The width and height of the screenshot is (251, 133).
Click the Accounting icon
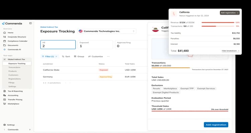pos(4,95)
